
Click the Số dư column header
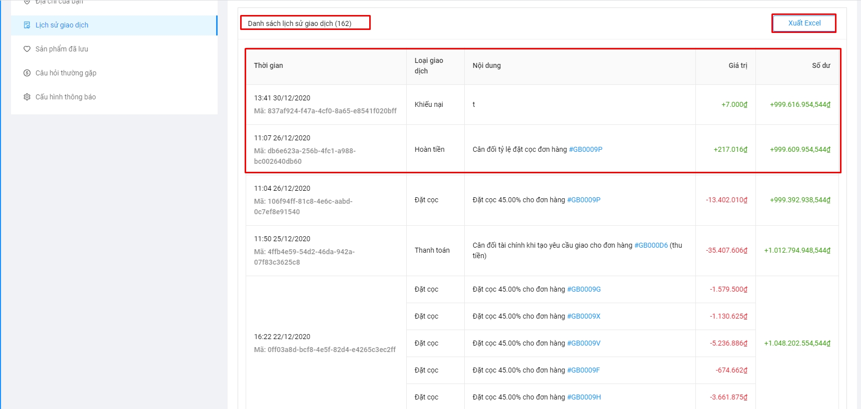[820, 65]
